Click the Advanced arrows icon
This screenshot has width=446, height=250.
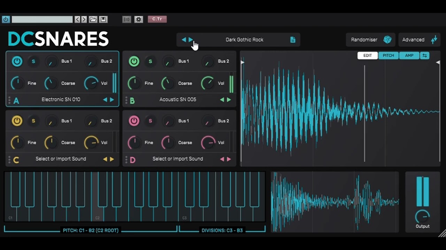(x=434, y=40)
